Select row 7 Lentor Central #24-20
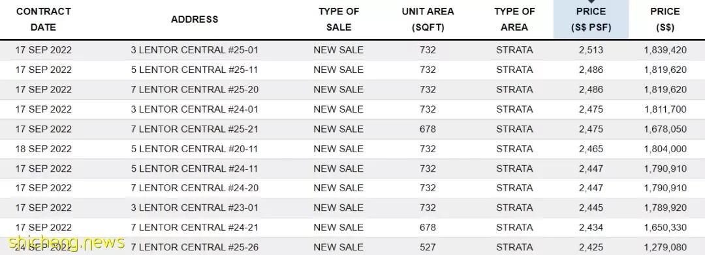 tap(352, 188)
